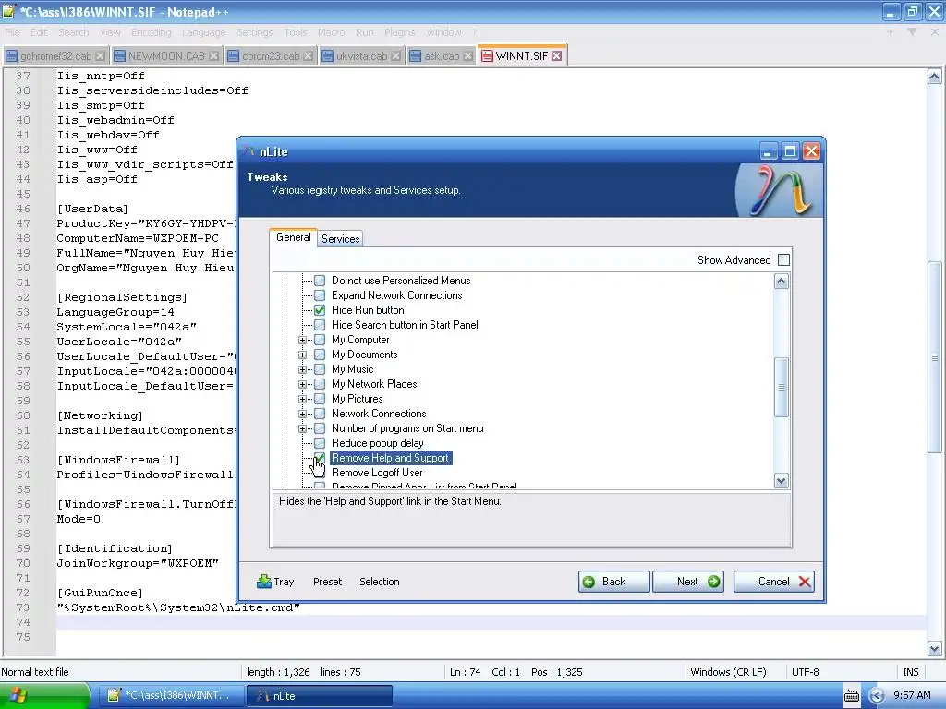Click the keyboard icon in system tray
Viewport: 946px width, 709px height.
coord(851,696)
